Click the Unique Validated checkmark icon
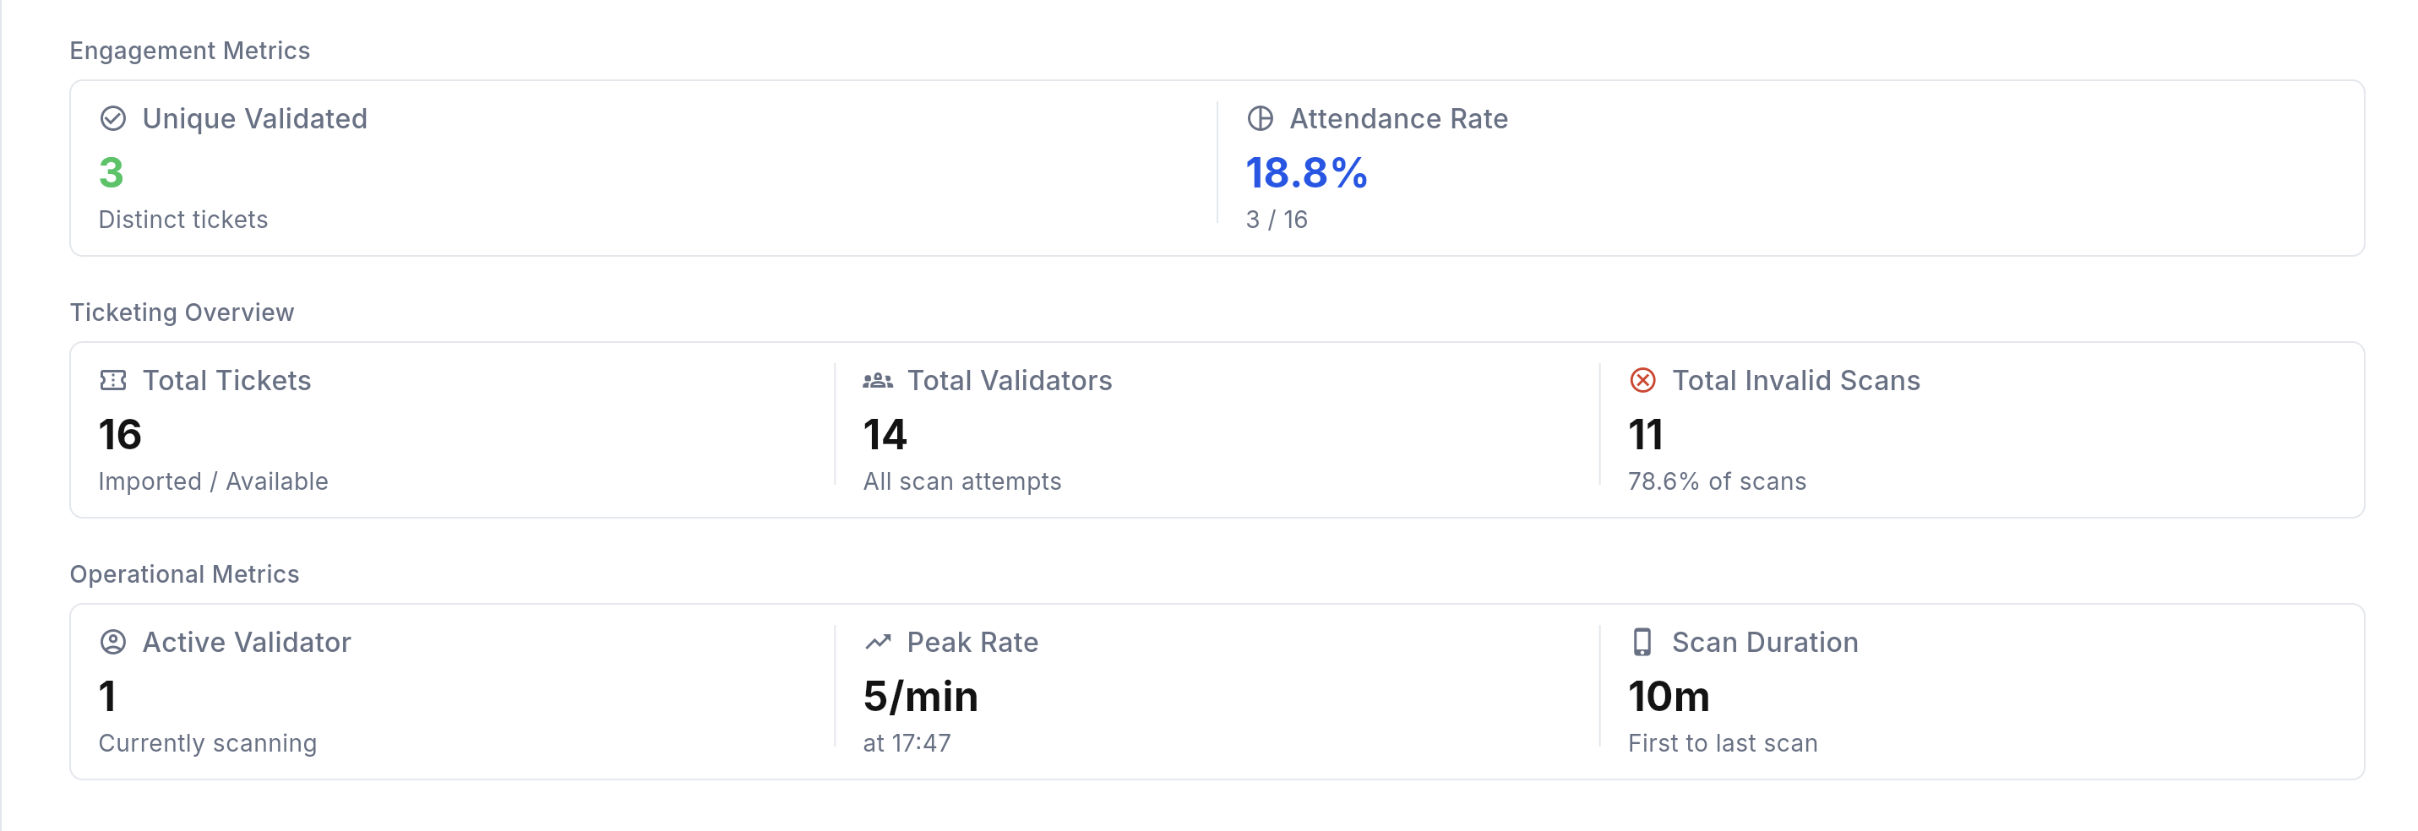 (112, 118)
